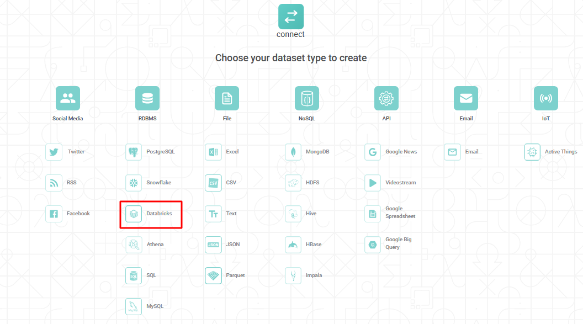Viewport: 583px width, 324px height.
Task: Select the RDBMS category icon
Action: click(x=147, y=98)
